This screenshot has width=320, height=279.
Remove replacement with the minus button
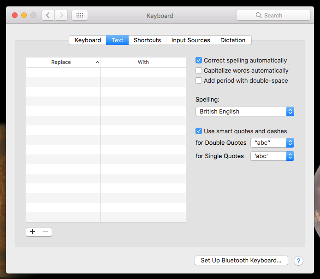46,232
